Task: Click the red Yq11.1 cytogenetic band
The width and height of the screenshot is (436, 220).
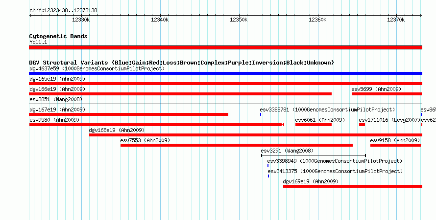Action: tap(225, 47)
